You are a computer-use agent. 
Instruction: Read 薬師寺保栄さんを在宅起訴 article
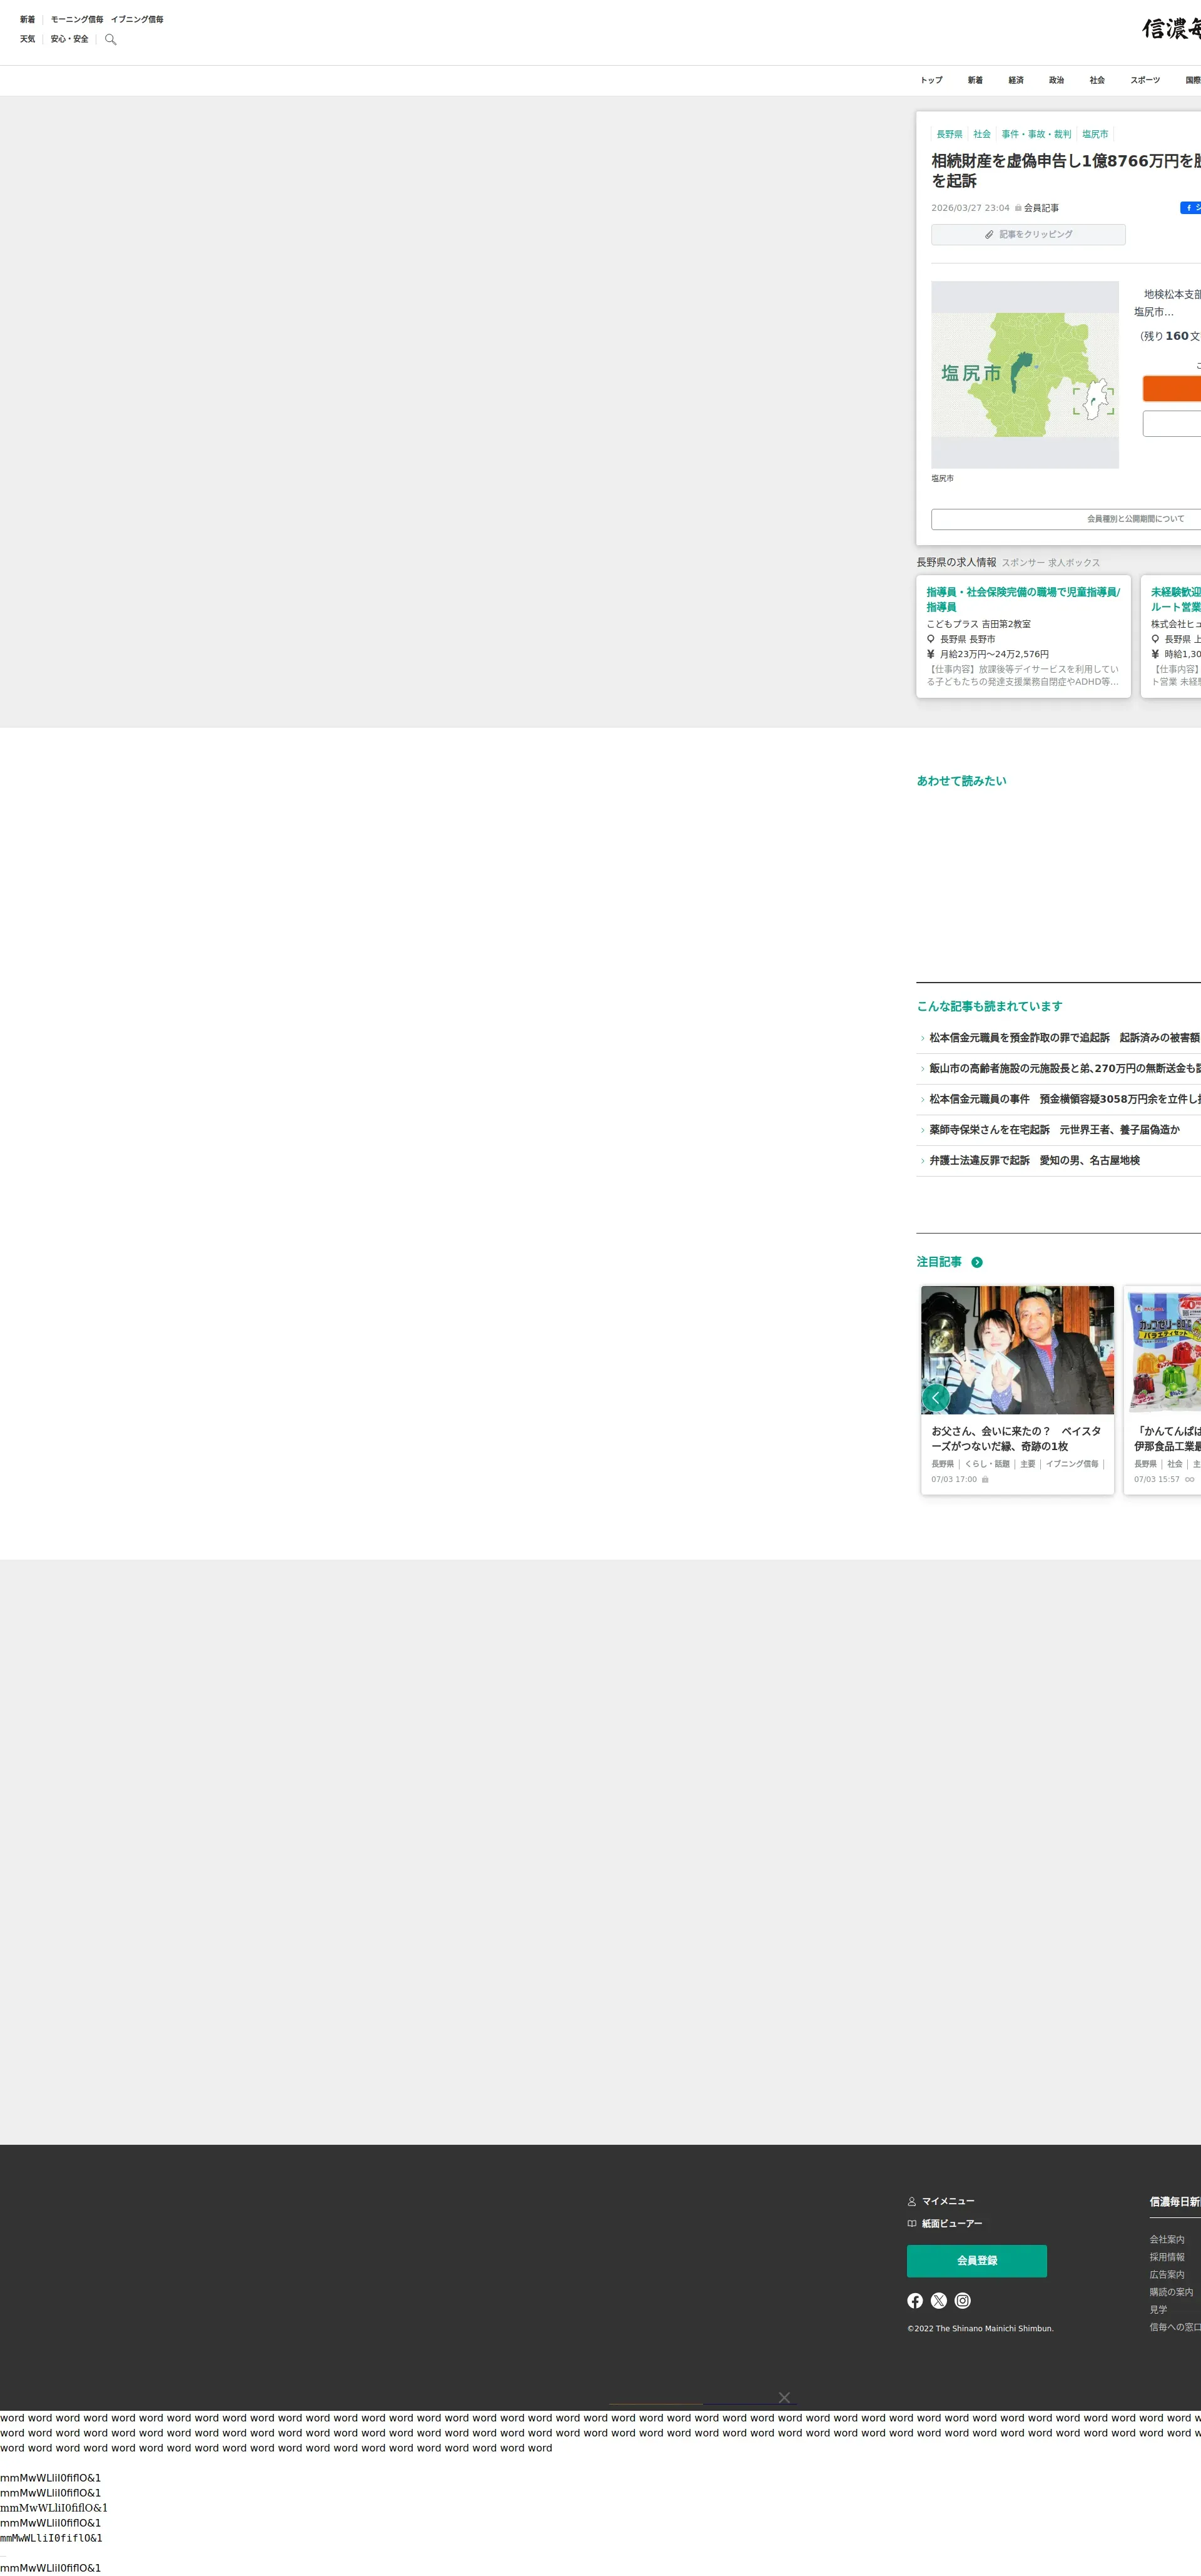tap(1054, 1130)
